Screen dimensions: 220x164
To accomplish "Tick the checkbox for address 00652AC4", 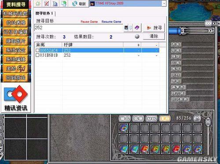I will (x=37, y=50).
